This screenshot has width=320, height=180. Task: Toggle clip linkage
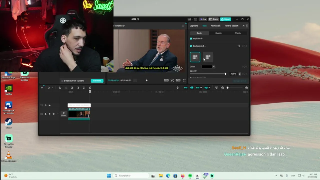click(x=198, y=88)
